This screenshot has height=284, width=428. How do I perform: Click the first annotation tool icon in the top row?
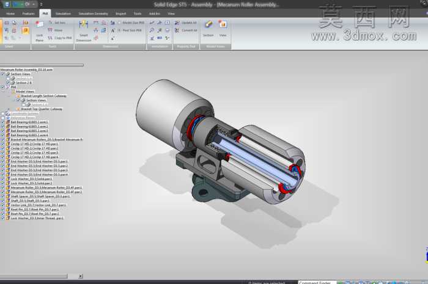pos(152,23)
